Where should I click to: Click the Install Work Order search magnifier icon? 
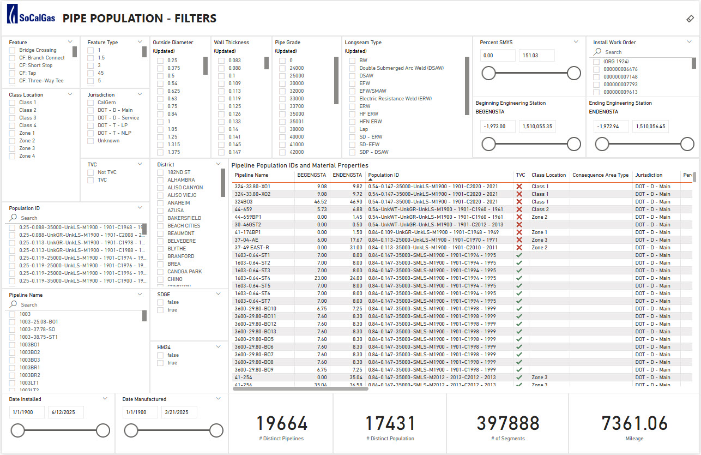[599, 52]
